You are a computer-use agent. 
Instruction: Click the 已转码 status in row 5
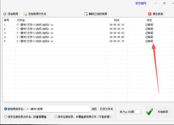(x=149, y=41)
